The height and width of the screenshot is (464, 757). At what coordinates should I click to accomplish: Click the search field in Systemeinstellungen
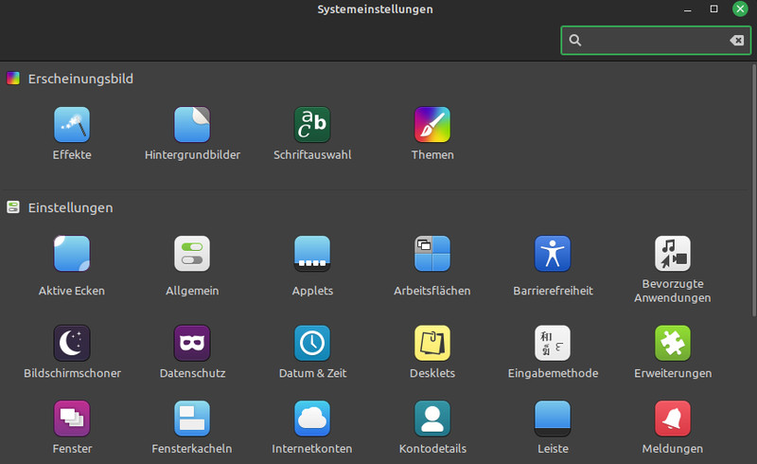pos(656,40)
